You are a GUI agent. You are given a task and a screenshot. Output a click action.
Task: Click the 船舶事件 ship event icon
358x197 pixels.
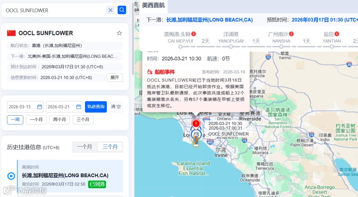pos(150,72)
